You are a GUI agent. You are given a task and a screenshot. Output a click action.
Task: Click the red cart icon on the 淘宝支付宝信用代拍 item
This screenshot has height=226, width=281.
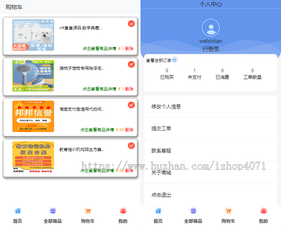point(131,105)
